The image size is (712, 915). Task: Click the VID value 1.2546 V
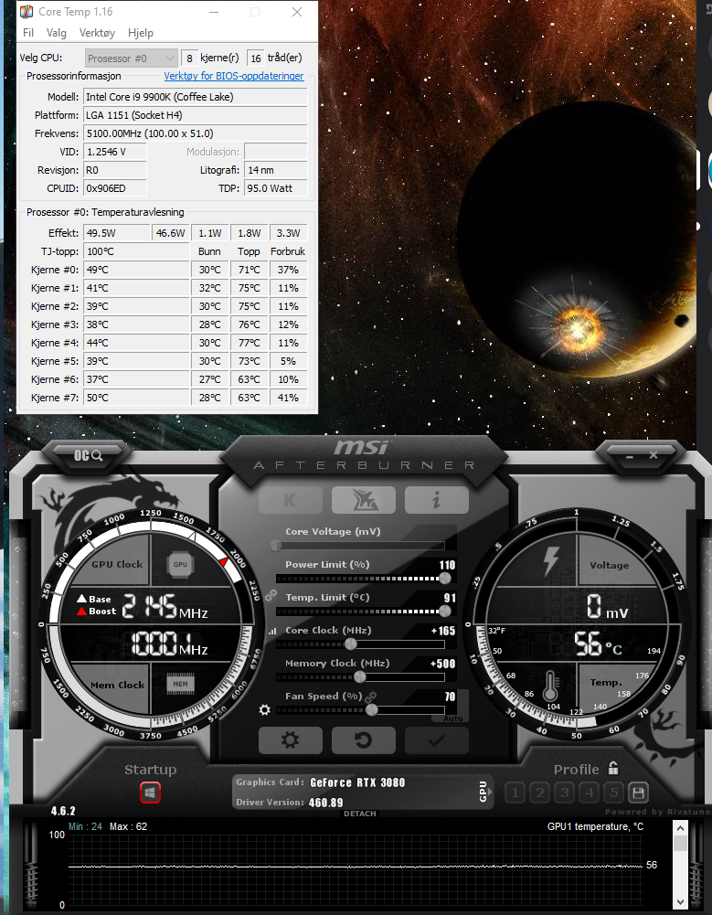(x=114, y=152)
